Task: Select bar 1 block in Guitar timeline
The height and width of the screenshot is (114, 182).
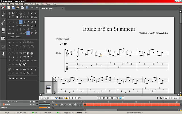Action: [x=85, y=105]
